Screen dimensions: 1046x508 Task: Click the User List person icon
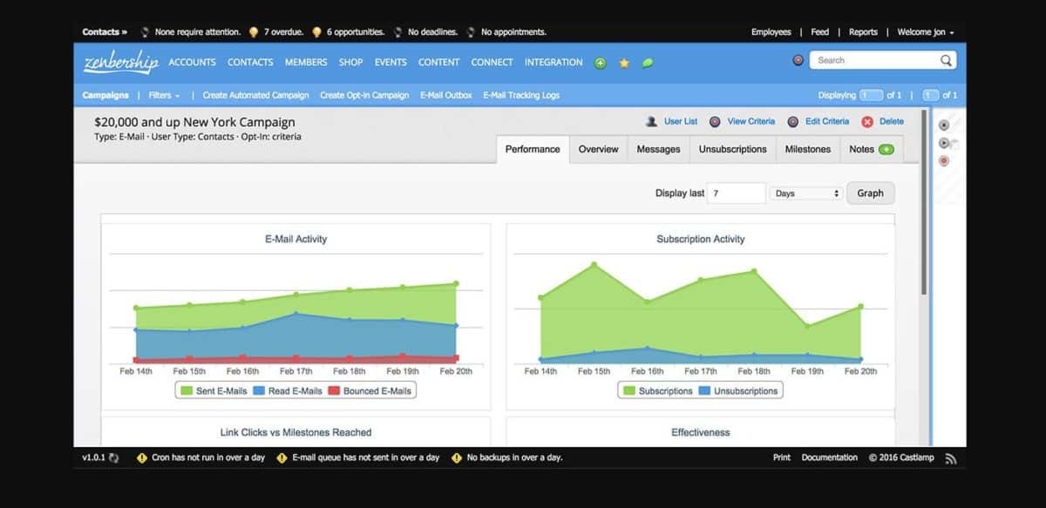651,122
